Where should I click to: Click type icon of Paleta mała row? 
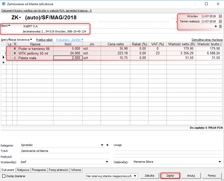15,58
